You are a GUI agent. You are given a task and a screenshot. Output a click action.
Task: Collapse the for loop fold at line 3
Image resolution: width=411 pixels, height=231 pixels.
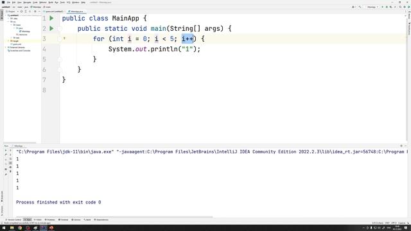click(60, 38)
